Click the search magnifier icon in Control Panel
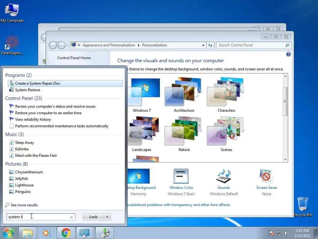Viewport: 318px width, 239px height. pos(287,45)
